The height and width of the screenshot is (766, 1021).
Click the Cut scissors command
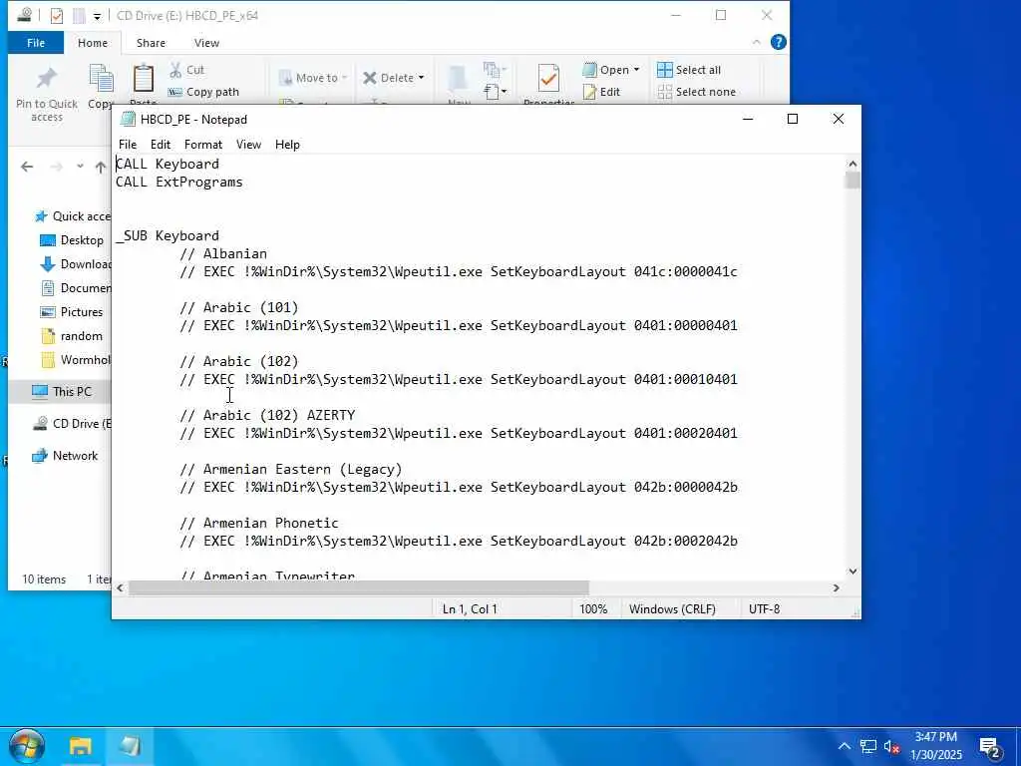[186, 70]
